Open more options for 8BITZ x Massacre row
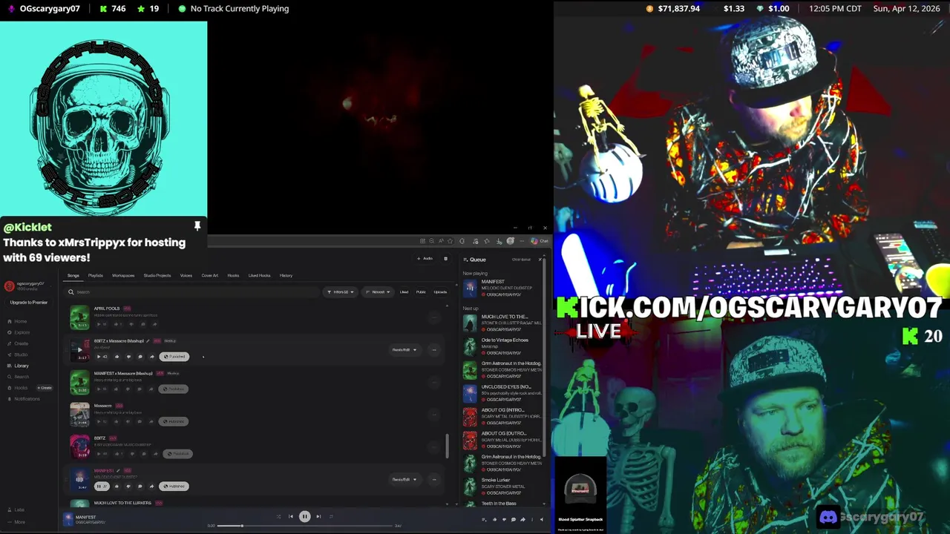950x534 pixels. 434,349
